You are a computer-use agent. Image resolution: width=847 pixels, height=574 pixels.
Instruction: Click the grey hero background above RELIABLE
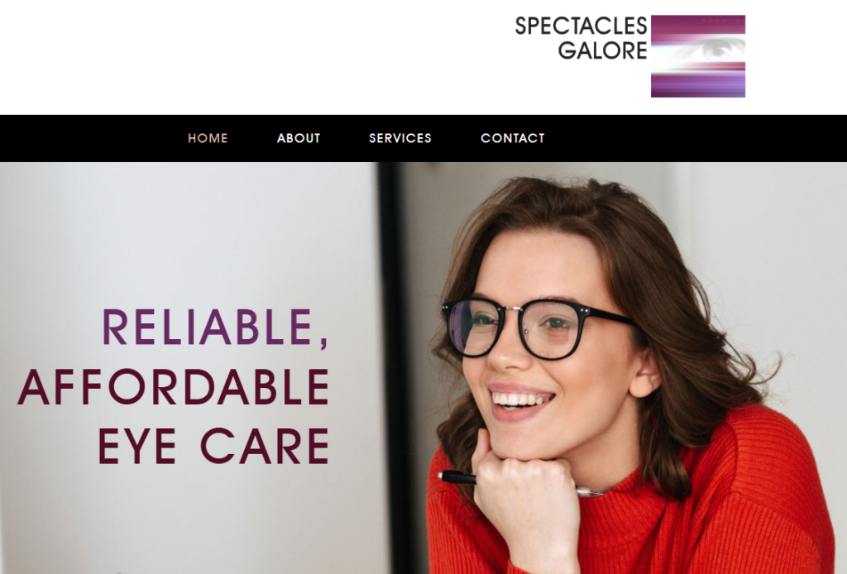point(184,232)
